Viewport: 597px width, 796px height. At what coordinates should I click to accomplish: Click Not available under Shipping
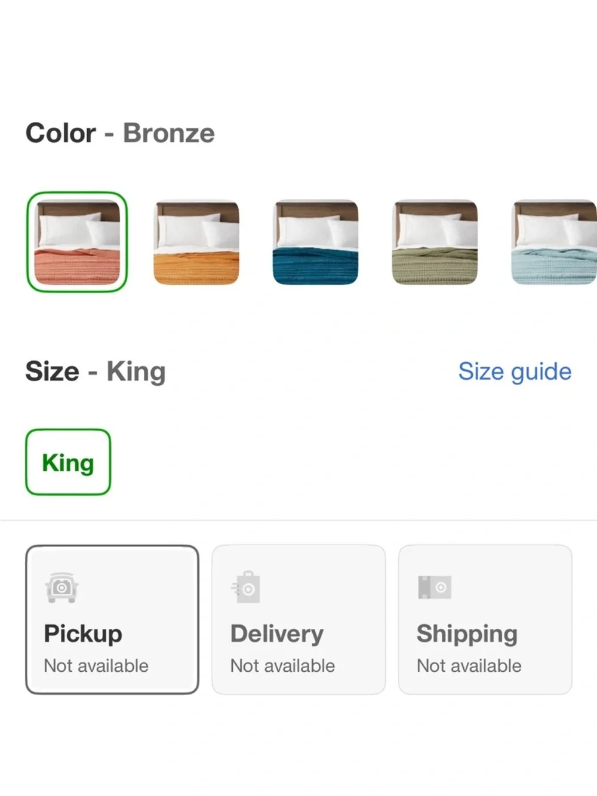pos(469,666)
